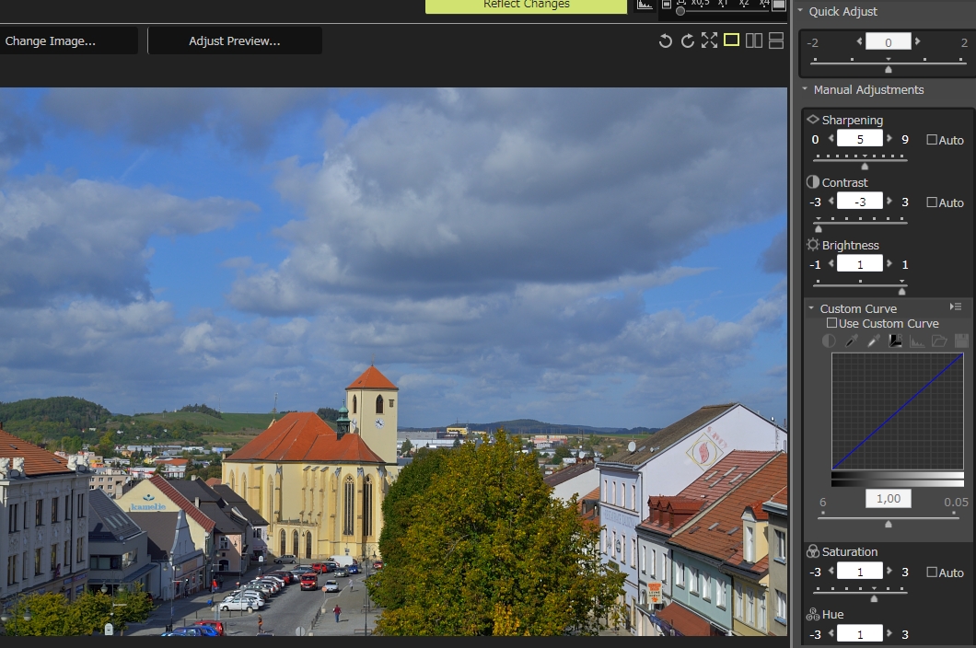Enable Auto for Sharpening
The height and width of the screenshot is (648, 976).
932,140
